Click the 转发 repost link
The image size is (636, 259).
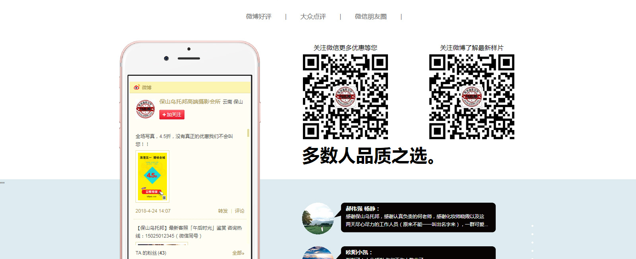click(223, 211)
